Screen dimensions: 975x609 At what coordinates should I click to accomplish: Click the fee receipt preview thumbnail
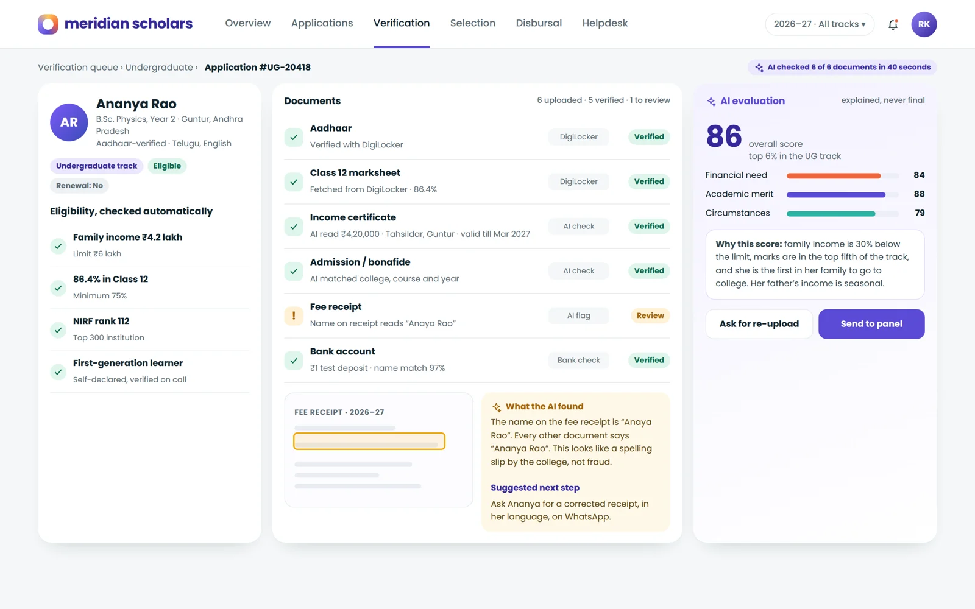click(x=378, y=450)
